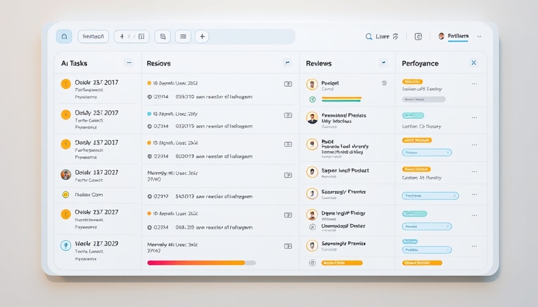Viewport: 538px width, 307px height.
Task: Open the photo avatar in the Ai Tasks list
Action: coord(65,174)
